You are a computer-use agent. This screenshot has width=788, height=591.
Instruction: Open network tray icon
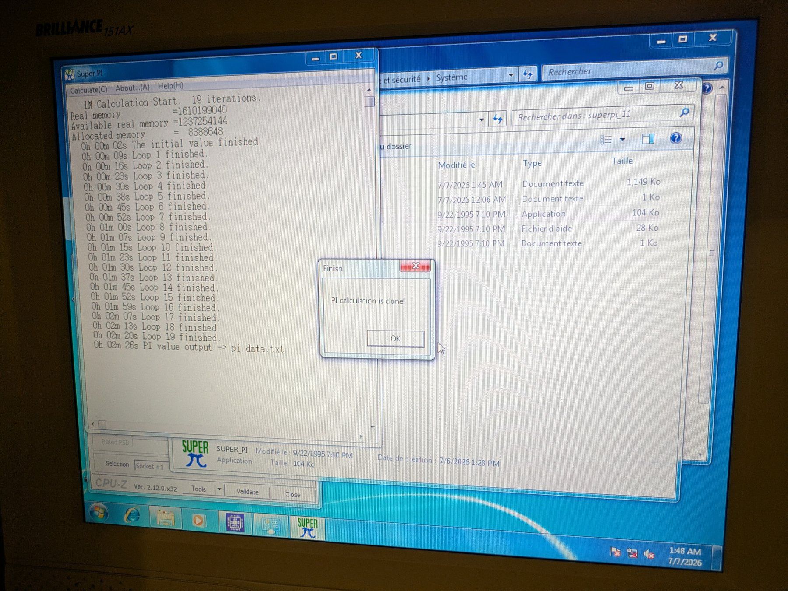coord(632,553)
